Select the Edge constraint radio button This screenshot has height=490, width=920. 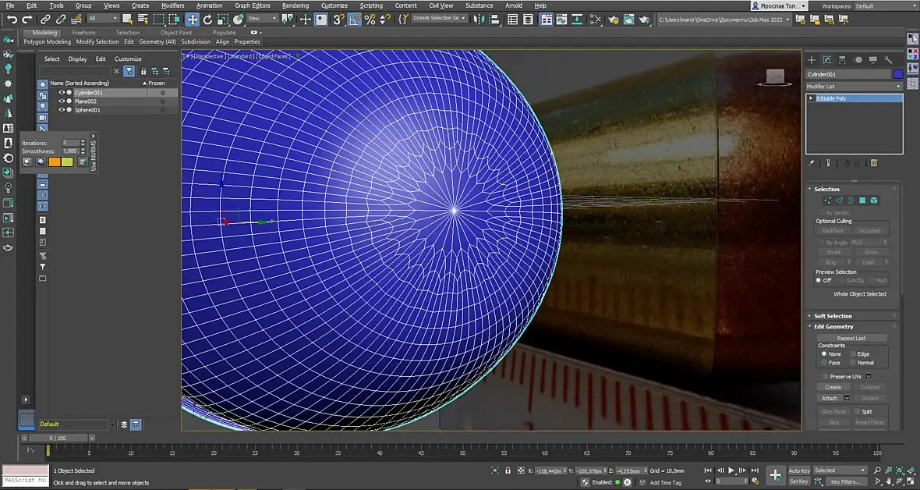tap(852, 354)
